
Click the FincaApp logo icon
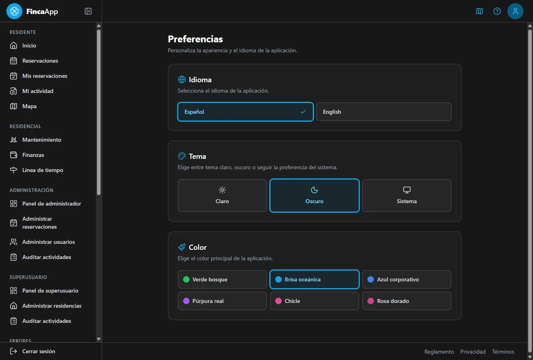pos(14,11)
